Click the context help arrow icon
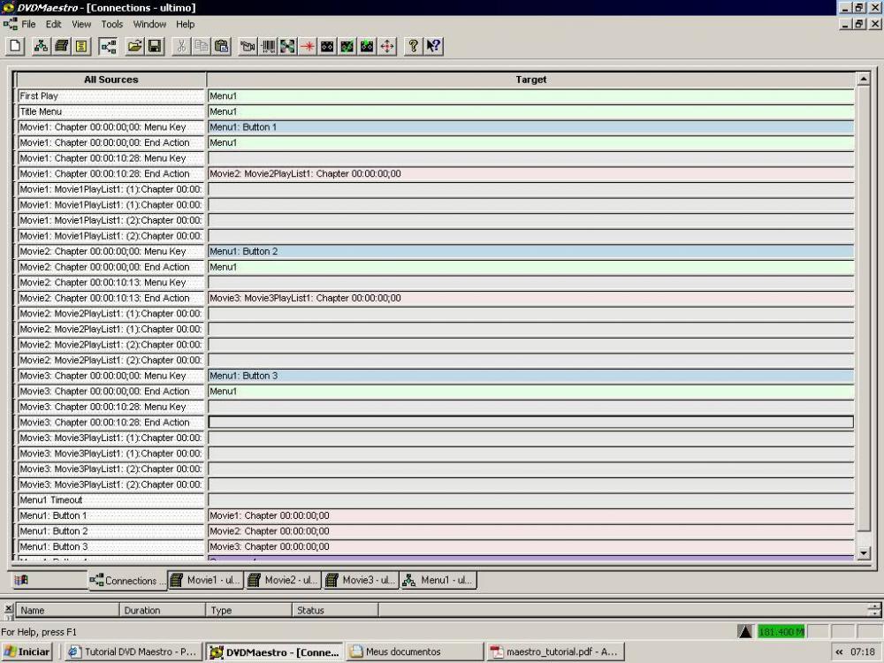Image resolution: width=884 pixels, height=663 pixels. coord(433,46)
